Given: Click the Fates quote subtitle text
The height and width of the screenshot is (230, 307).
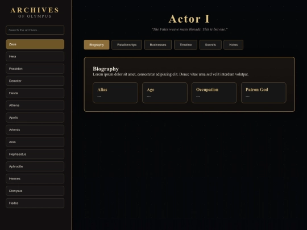Looking at the screenshot, I should point(189,30).
